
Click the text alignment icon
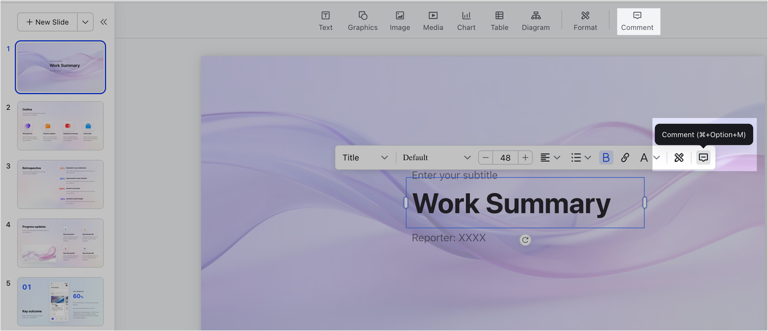[x=545, y=158]
